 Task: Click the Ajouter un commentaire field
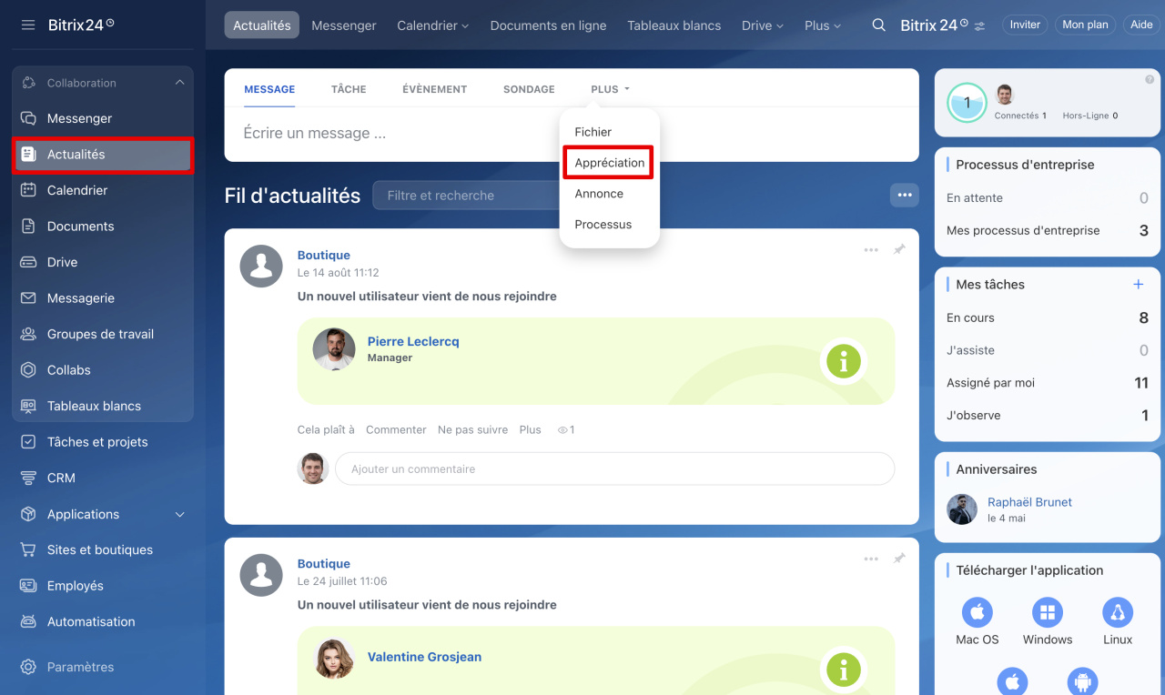(x=614, y=468)
